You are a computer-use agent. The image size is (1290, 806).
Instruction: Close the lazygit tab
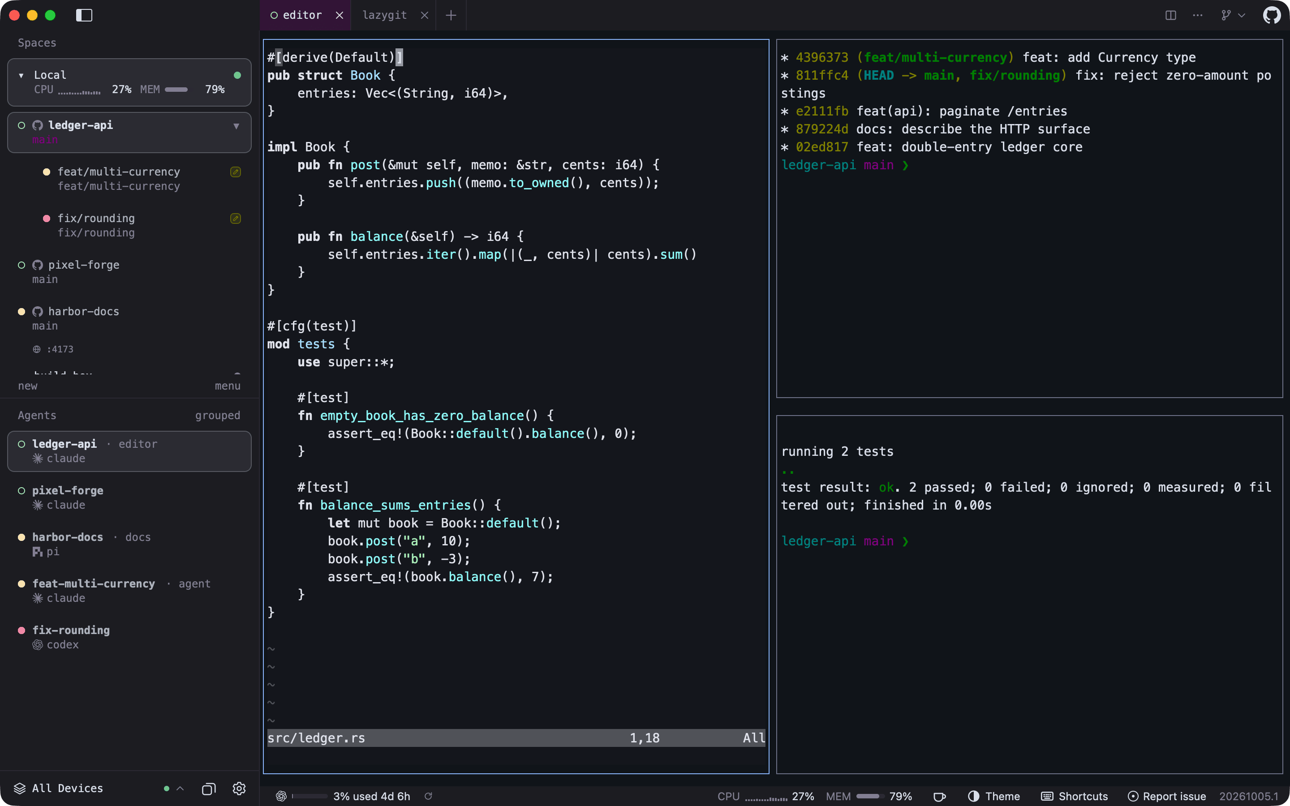424,15
